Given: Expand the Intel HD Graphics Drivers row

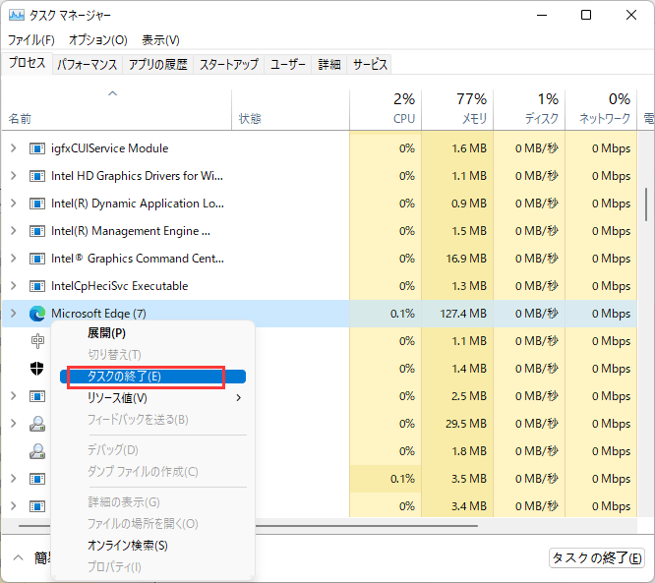Looking at the screenshot, I should click(x=14, y=176).
